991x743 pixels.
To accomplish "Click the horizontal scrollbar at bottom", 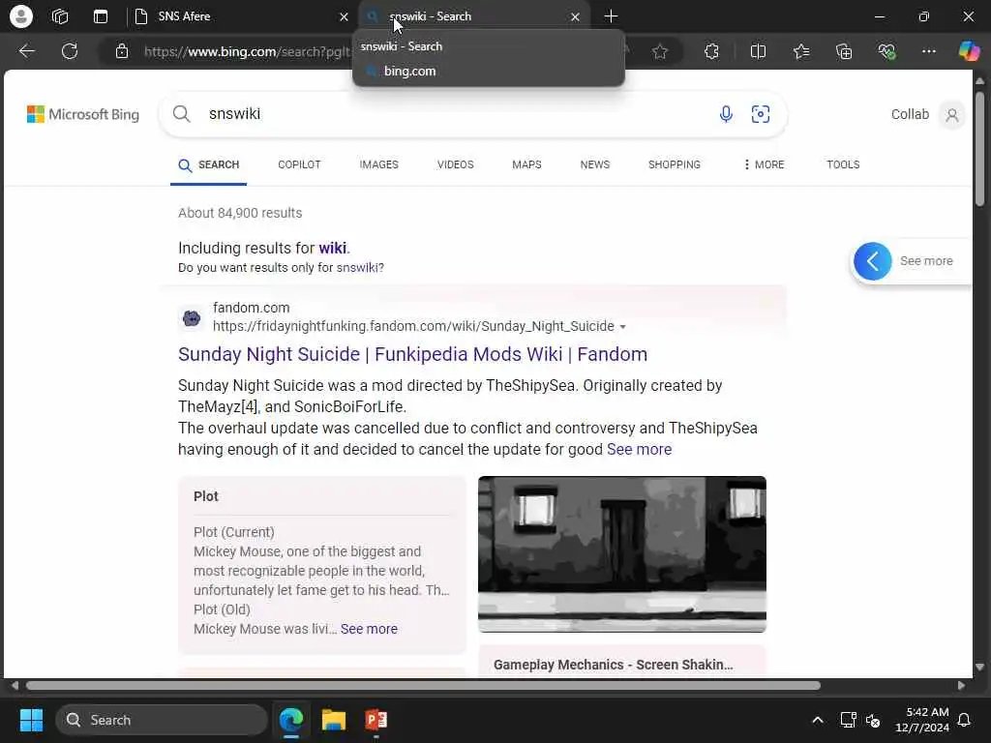I will 423,686.
